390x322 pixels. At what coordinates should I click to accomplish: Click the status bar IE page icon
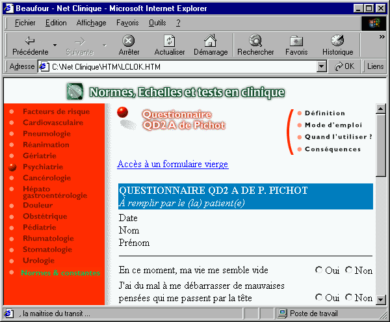pyautogui.click(x=8, y=314)
